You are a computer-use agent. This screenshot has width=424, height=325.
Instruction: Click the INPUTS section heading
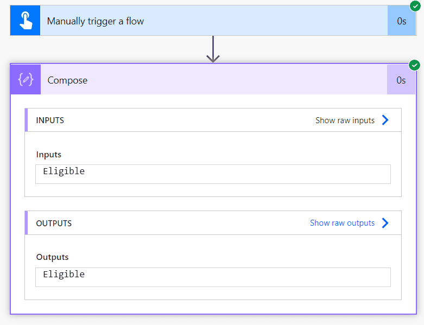click(x=50, y=120)
